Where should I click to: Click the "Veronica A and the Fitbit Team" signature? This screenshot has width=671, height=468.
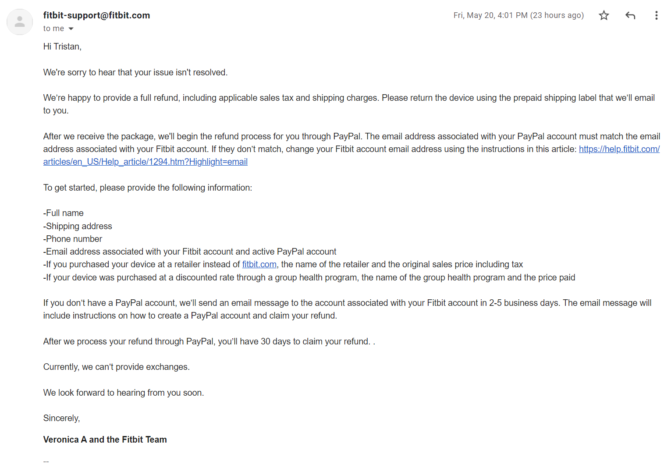pos(105,440)
